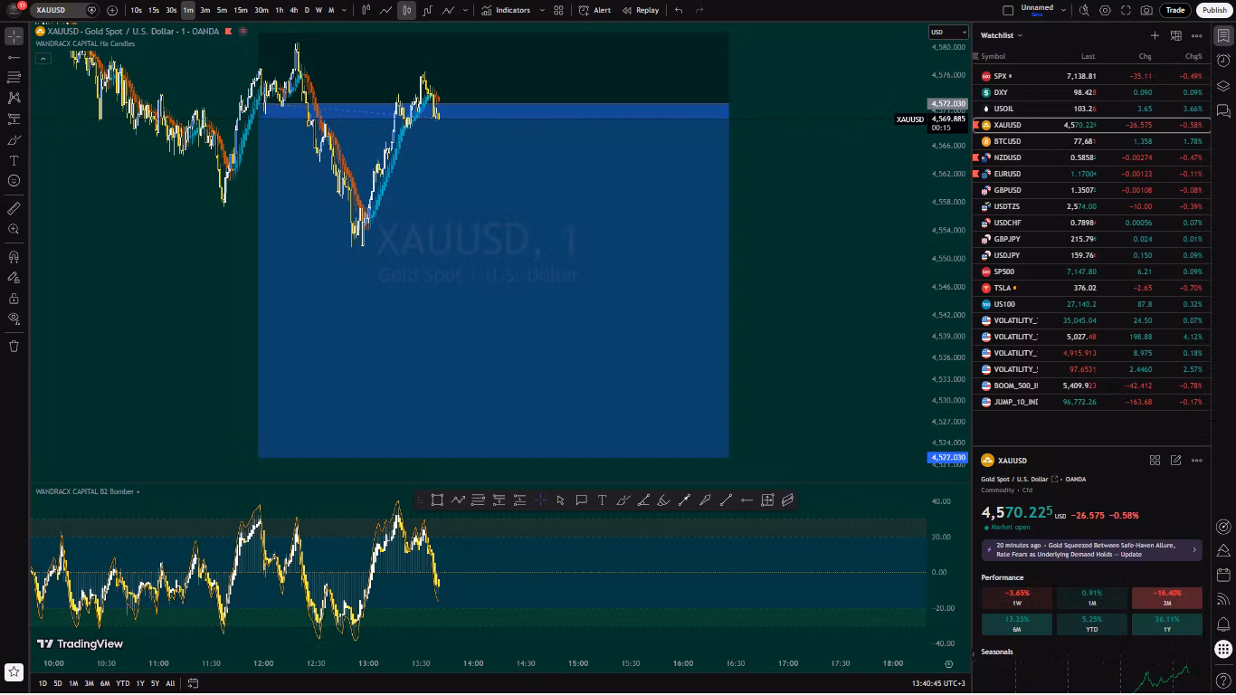Open the calendar go-to-date icon

[193, 683]
